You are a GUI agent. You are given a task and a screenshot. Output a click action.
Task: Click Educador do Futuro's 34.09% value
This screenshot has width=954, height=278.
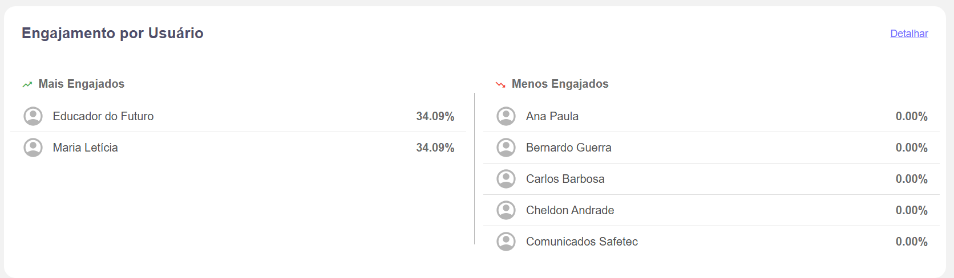435,116
